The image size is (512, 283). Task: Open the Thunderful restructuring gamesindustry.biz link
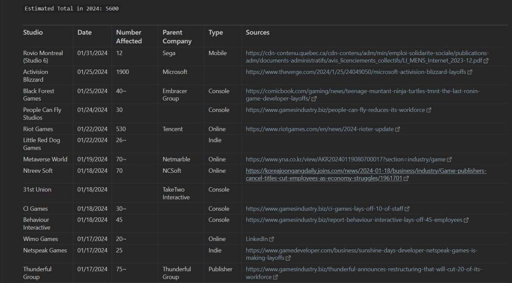pyautogui.click(x=364, y=269)
